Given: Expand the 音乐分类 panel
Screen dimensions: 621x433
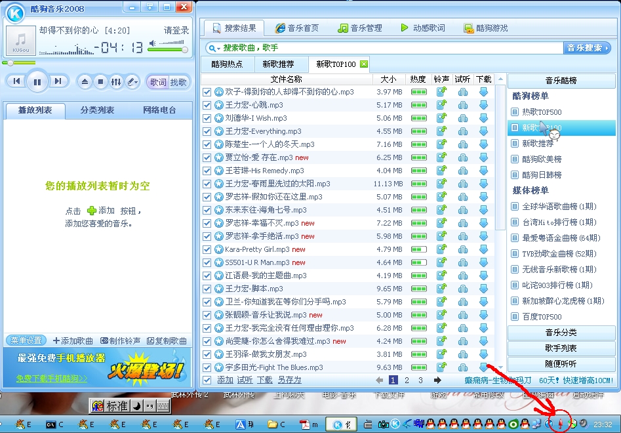Looking at the screenshot, I should (x=561, y=333).
